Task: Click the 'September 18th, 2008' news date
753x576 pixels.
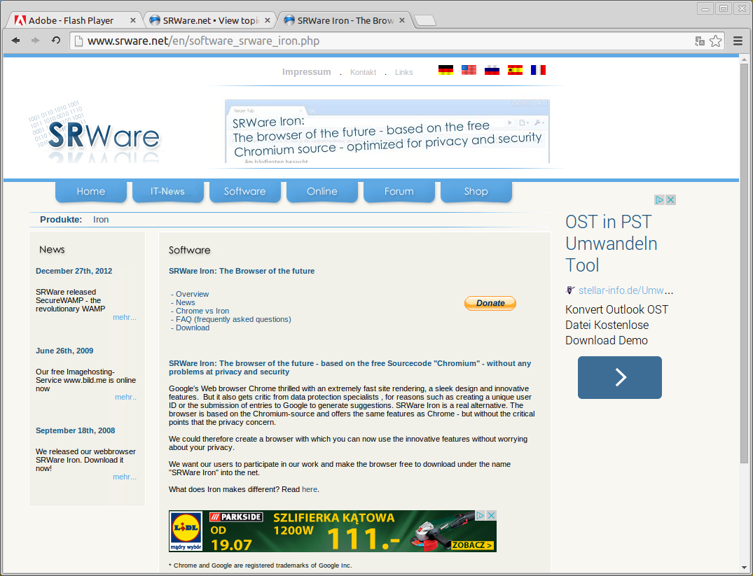Action: 76,430
